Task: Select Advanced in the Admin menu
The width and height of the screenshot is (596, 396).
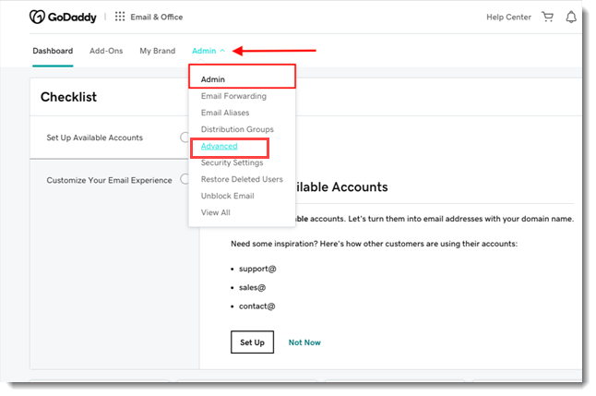Action: [x=220, y=146]
